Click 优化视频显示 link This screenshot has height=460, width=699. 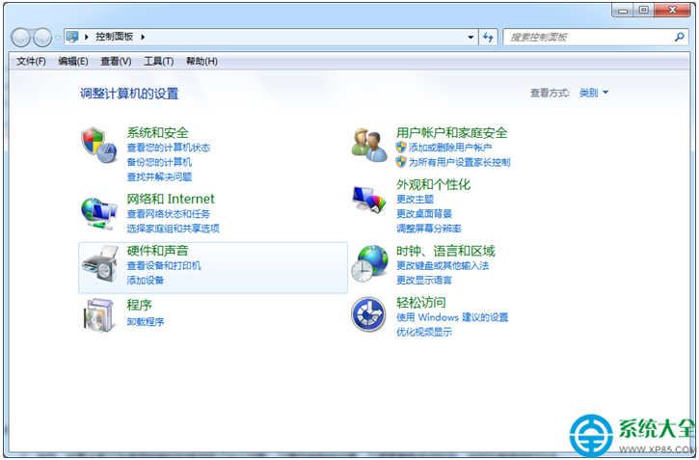click(x=424, y=332)
